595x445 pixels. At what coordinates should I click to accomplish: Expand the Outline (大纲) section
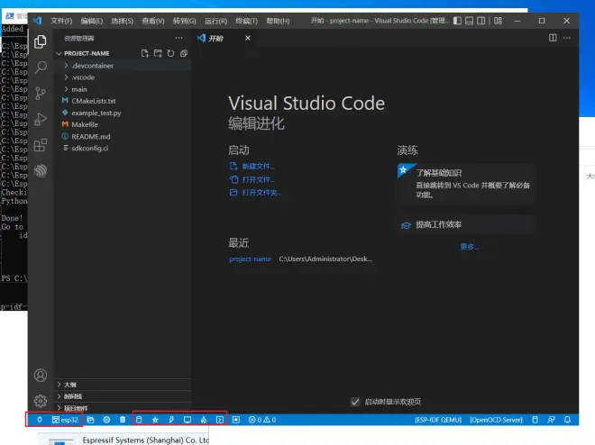click(124, 385)
